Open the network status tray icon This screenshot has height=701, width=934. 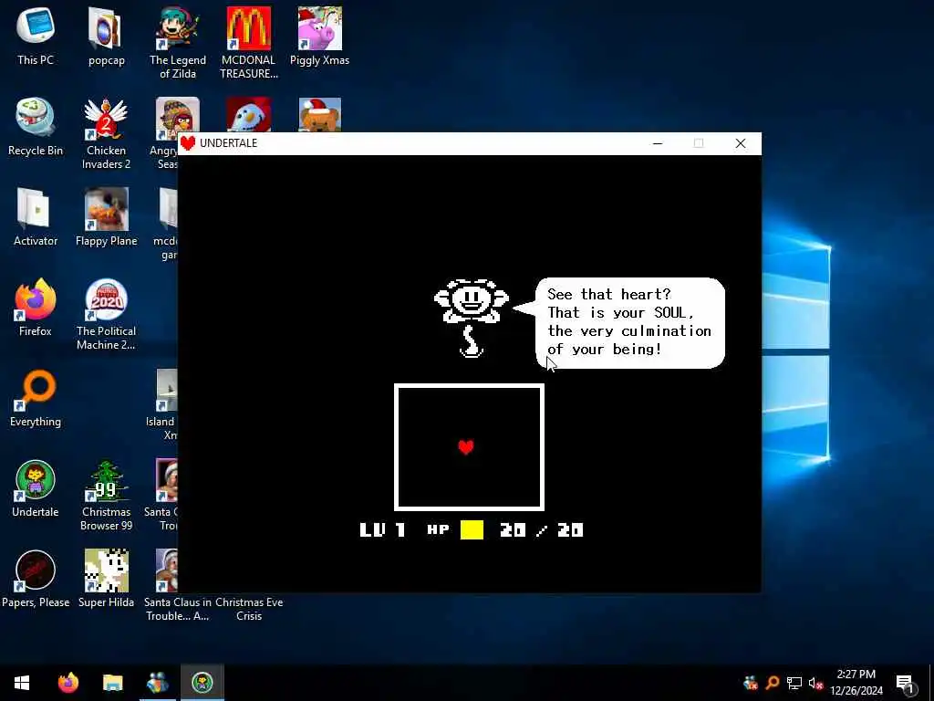[x=794, y=683]
